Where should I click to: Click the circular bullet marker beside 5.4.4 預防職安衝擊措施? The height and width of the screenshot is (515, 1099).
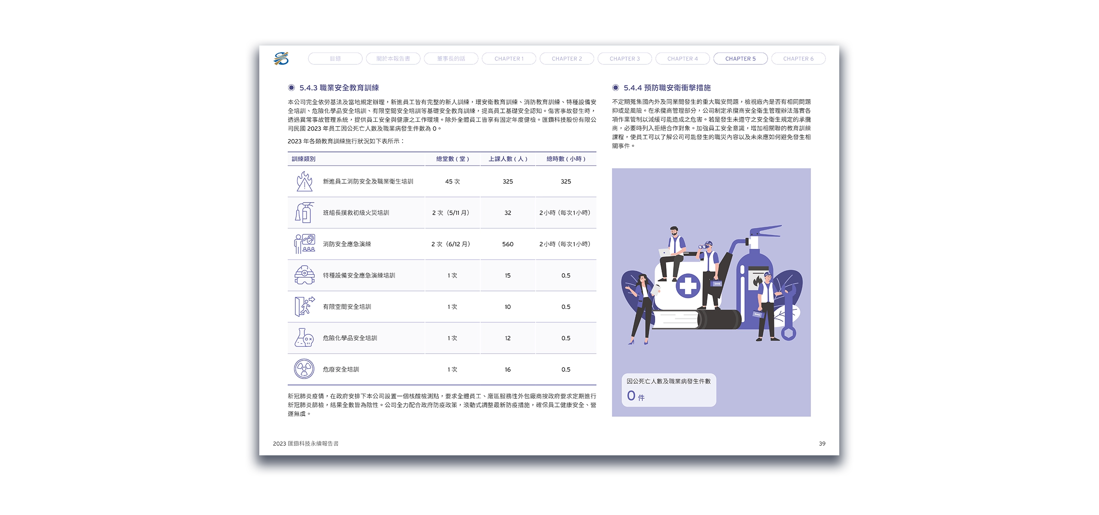(616, 88)
